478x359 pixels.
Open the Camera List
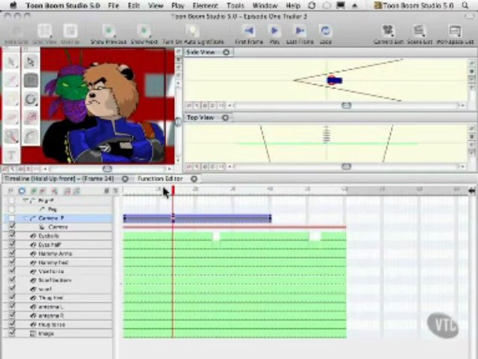pyautogui.click(x=388, y=31)
